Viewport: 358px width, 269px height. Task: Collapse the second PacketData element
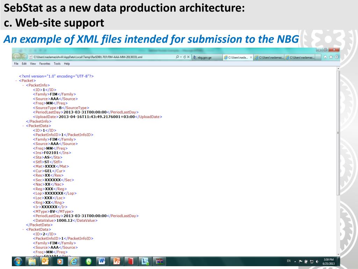[23, 229]
